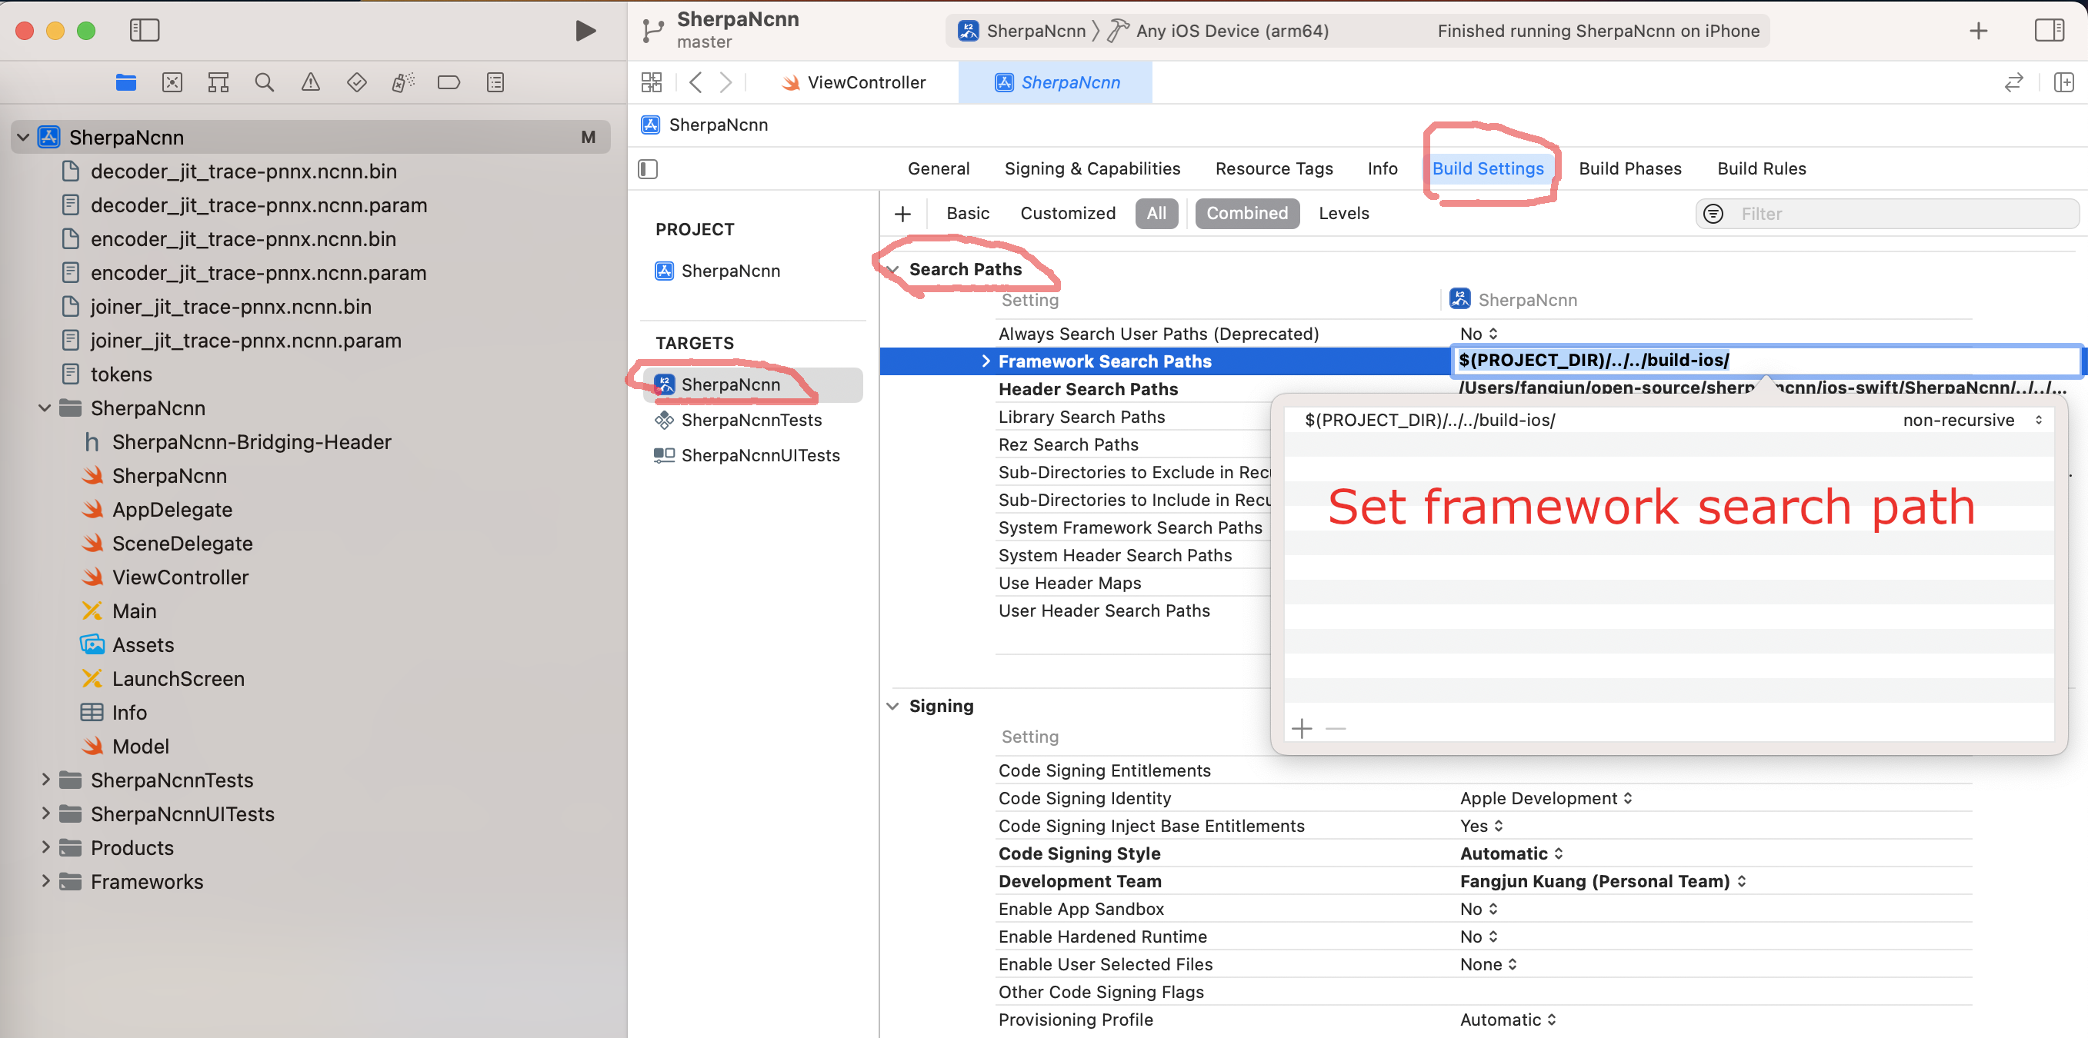The width and height of the screenshot is (2088, 1038).
Task: Click the related items grid icon
Action: click(652, 82)
